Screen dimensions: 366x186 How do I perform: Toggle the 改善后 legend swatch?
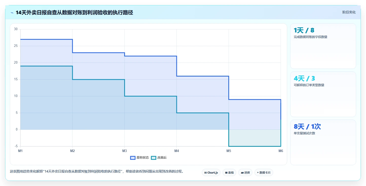154,158
